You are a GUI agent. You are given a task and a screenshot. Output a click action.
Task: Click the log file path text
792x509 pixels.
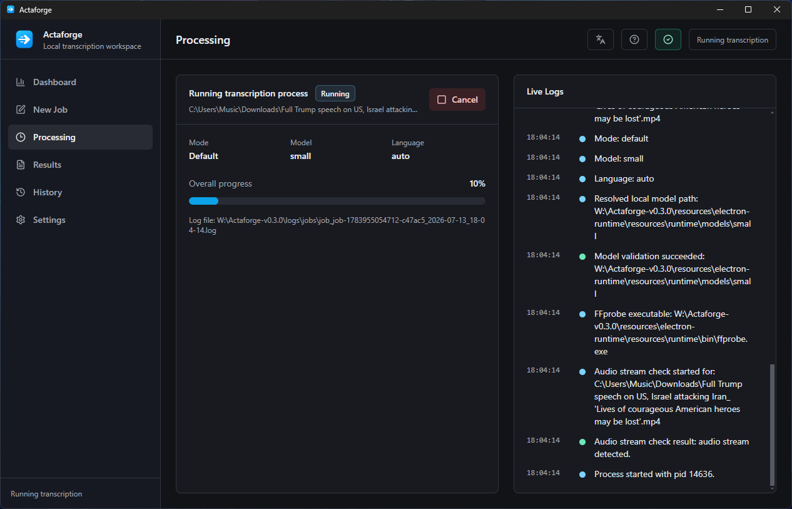coord(337,225)
